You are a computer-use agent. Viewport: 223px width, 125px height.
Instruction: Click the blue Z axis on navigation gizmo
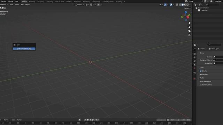(x=186, y=12)
